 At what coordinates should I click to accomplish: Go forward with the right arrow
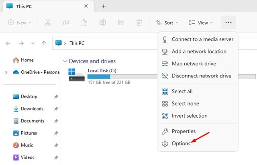coord(21,43)
